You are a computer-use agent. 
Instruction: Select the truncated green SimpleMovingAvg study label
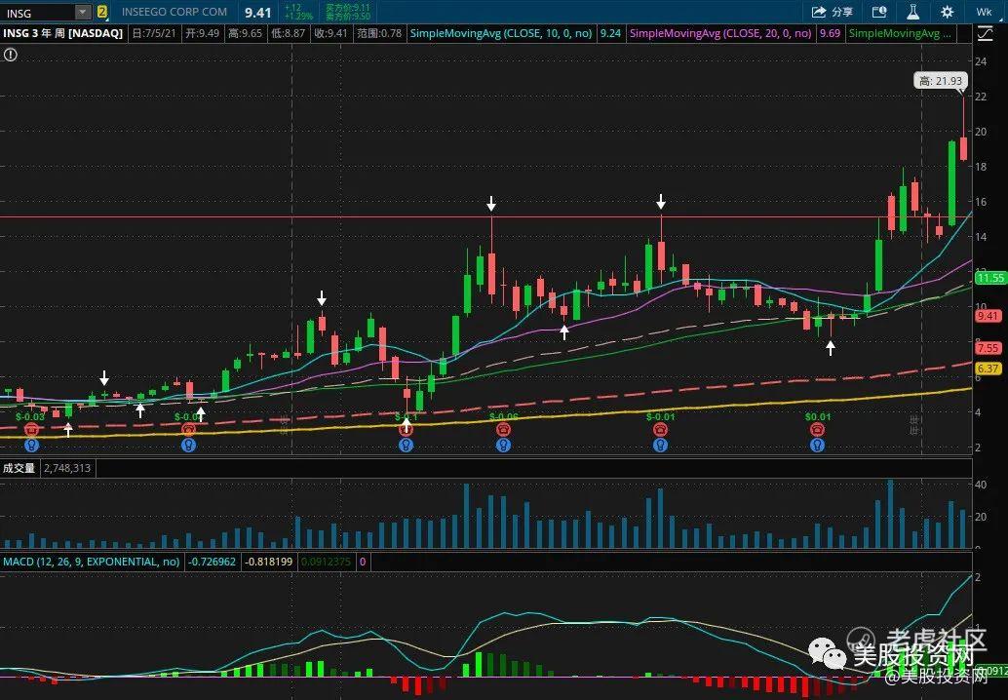click(900, 33)
